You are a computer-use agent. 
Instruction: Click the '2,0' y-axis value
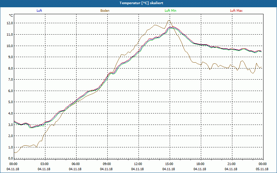click(11, 136)
